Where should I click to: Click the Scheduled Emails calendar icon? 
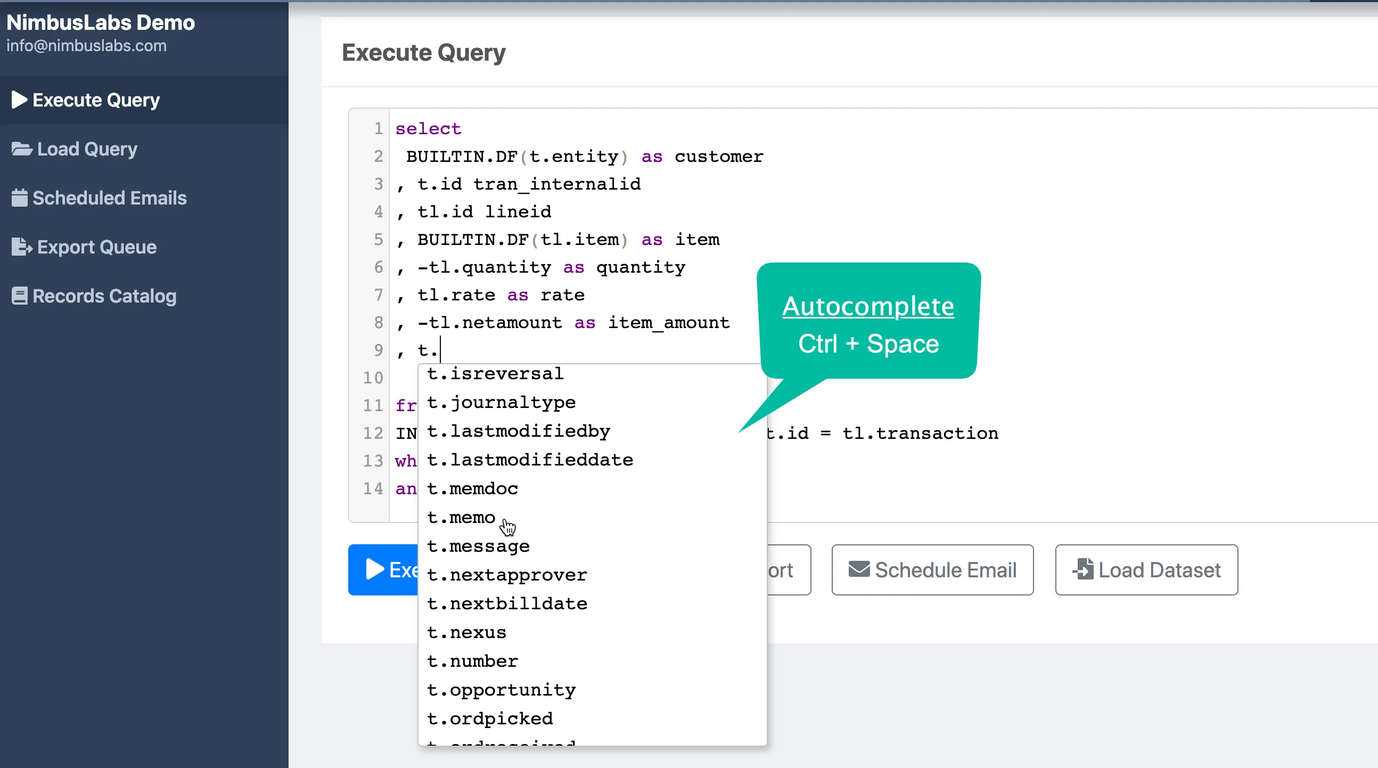coord(19,198)
